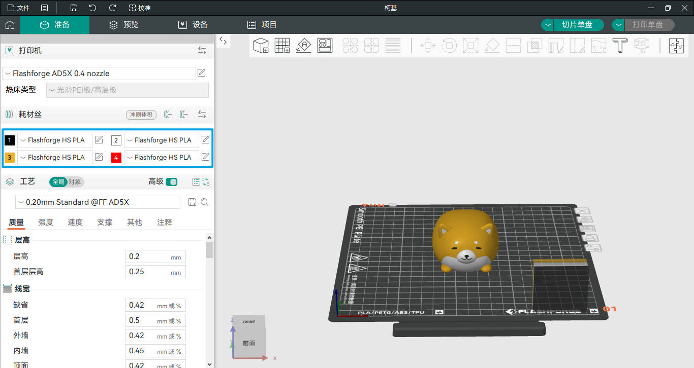The width and height of the screenshot is (694, 368).
Task: Select the Text emboss T tool
Action: (620, 46)
